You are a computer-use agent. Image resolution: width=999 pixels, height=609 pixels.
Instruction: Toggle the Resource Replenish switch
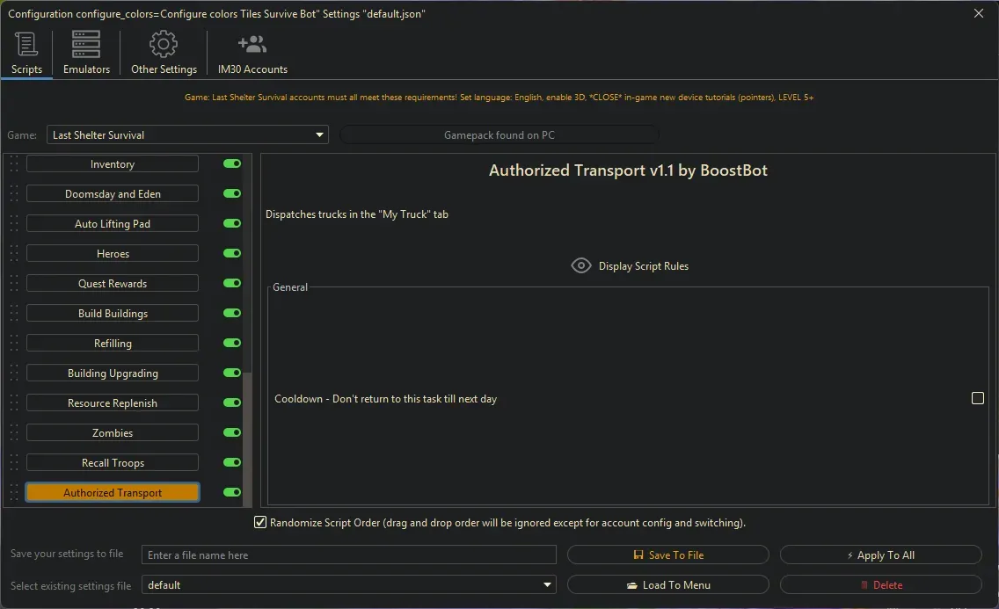(232, 402)
